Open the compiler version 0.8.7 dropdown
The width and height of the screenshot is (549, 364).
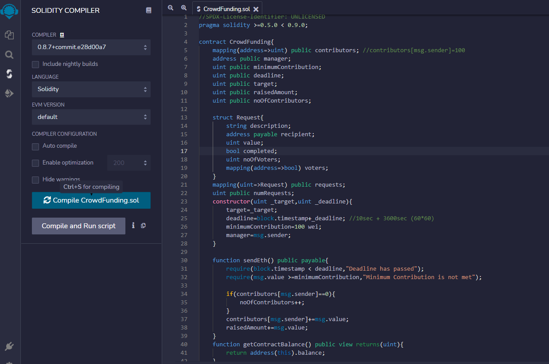click(91, 47)
